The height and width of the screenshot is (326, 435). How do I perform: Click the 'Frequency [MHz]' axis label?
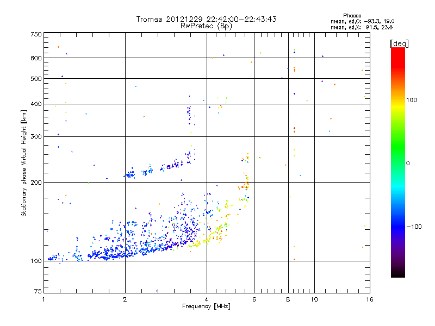pyautogui.click(x=206, y=306)
